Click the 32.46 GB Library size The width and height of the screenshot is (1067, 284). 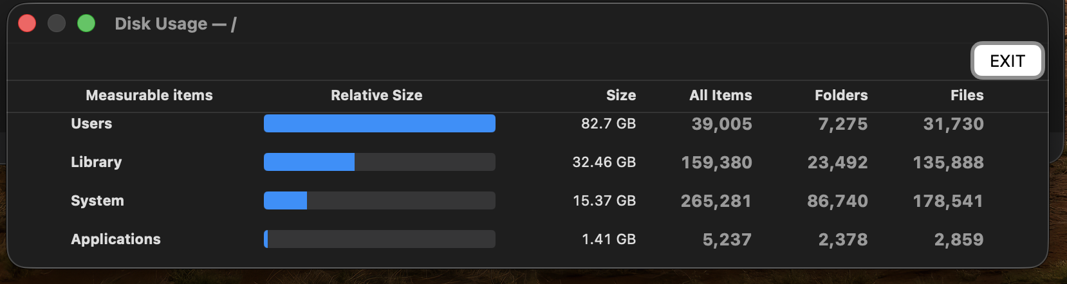coord(604,162)
